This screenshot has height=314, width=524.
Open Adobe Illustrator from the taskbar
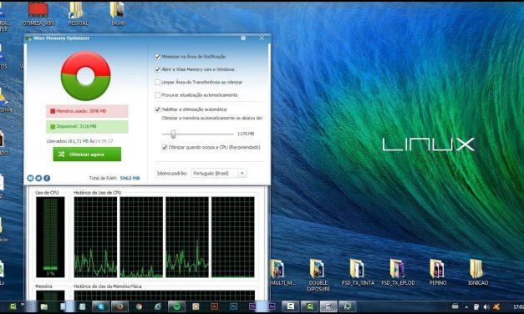[x=215, y=306]
